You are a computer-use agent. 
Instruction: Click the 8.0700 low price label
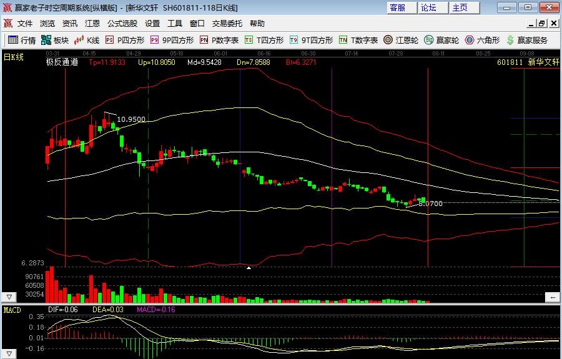(x=430, y=204)
